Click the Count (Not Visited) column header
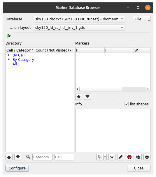Viewport: 156px width, 177px height. pyautogui.click(x=54, y=50)
